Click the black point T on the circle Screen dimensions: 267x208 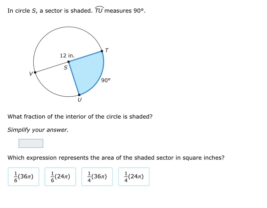pyautogui.click(x=102, y=51)
